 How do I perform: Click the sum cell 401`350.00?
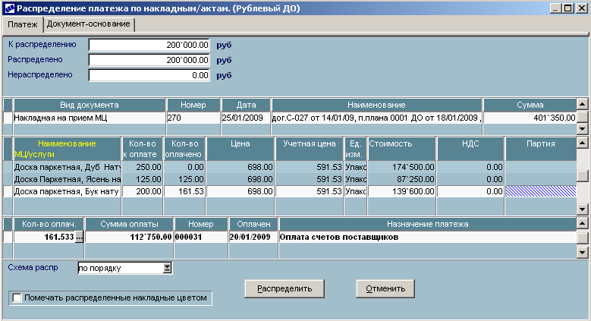(x=530, y=118)
